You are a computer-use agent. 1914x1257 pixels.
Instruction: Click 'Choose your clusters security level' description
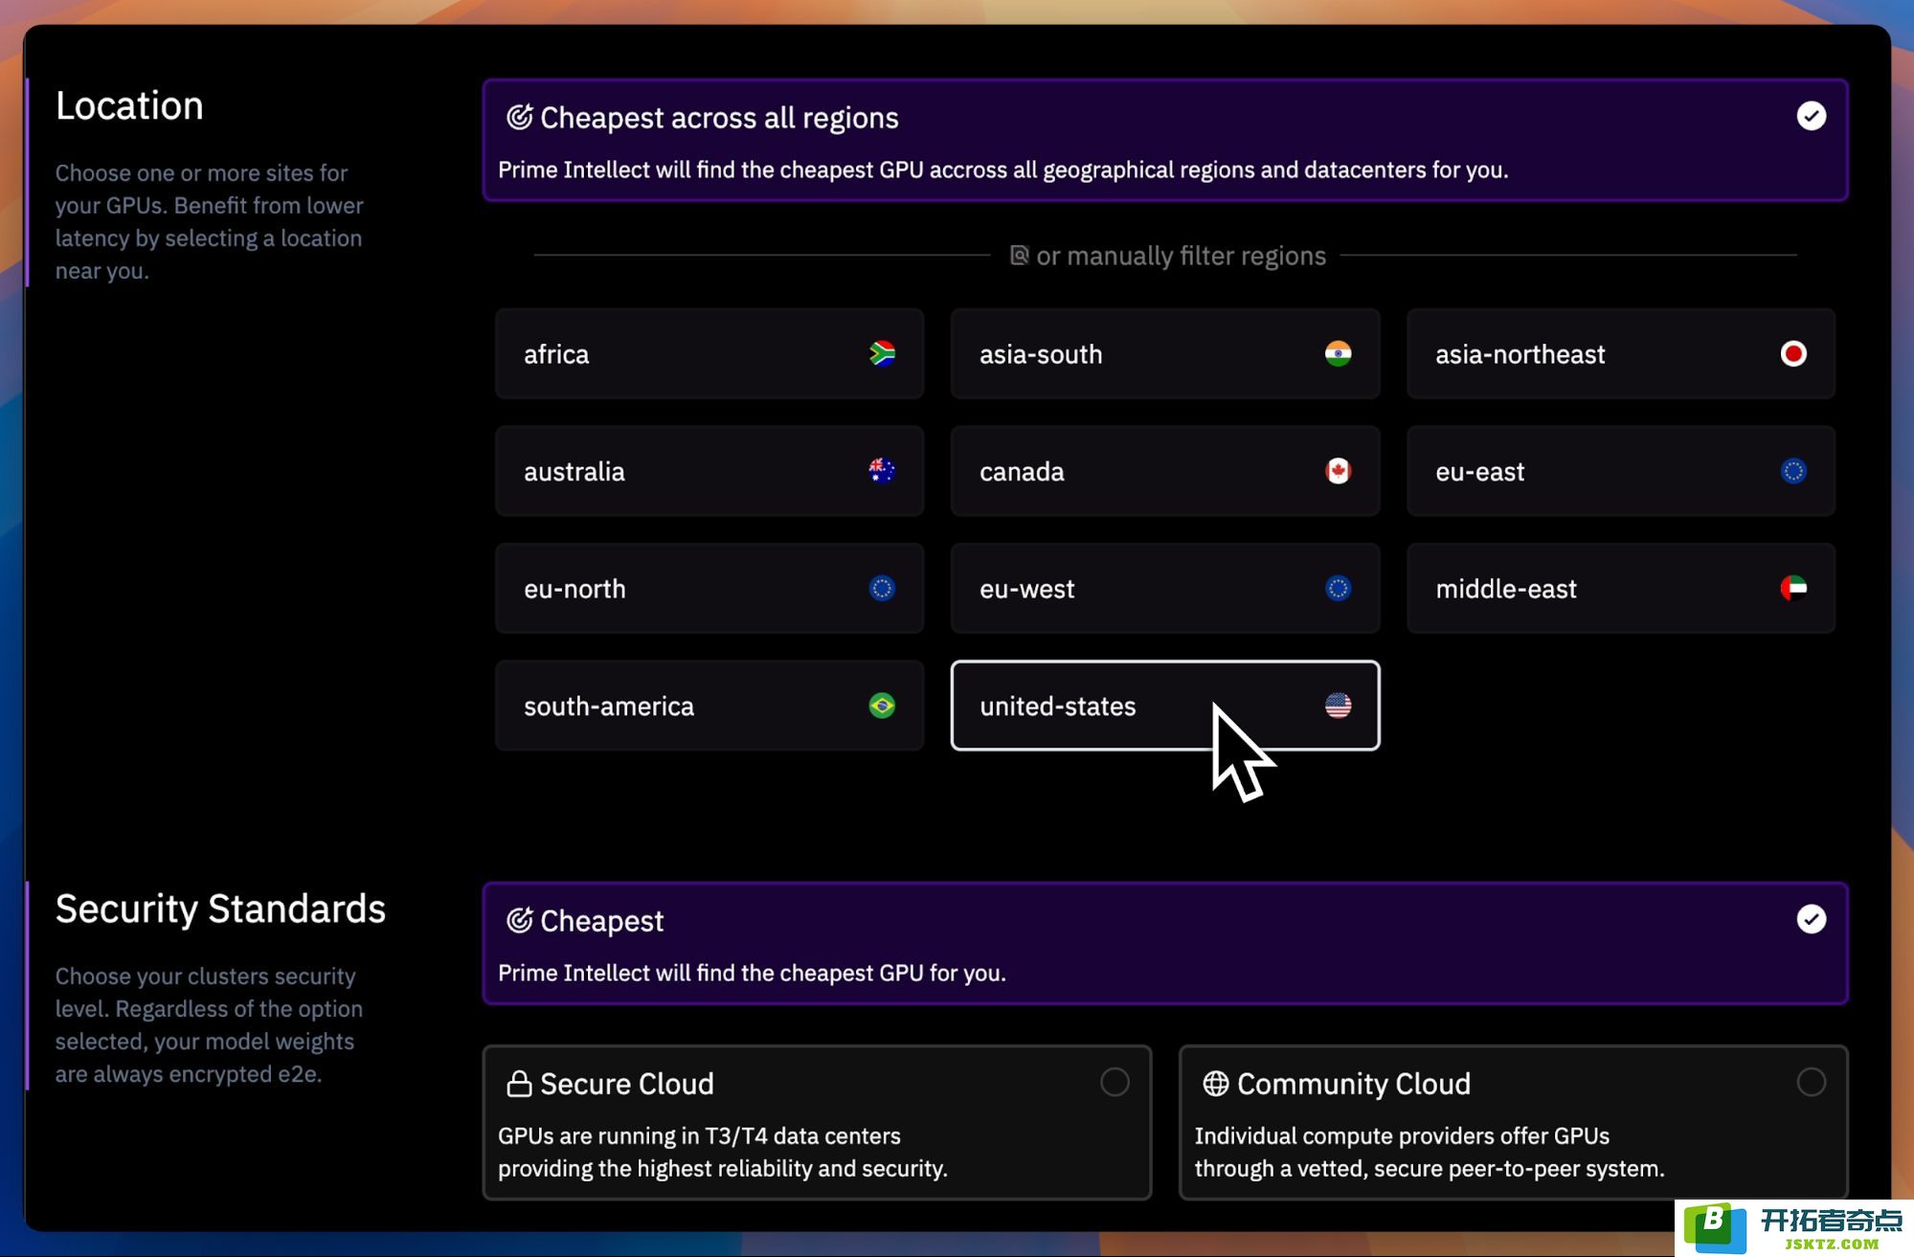[x=209, y=1024]
